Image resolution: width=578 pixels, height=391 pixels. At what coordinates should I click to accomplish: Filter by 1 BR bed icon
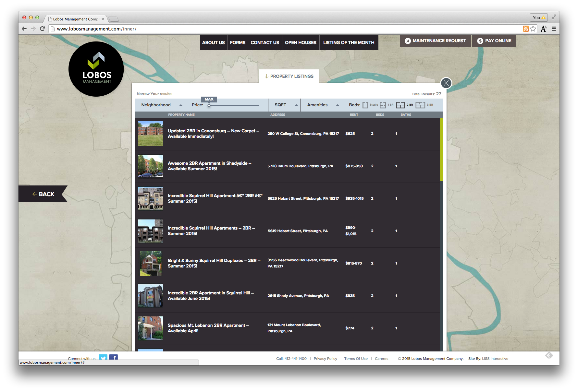383,105
